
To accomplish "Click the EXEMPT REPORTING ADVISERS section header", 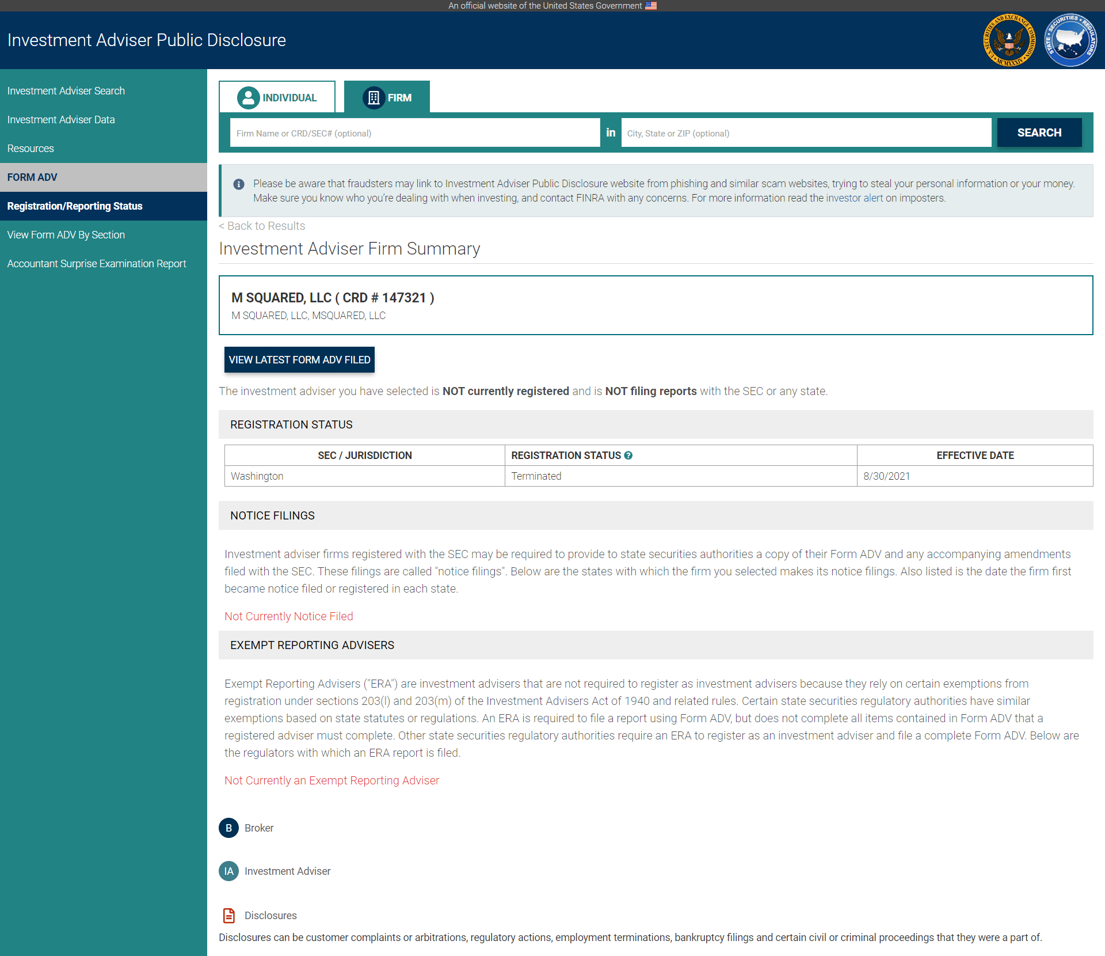I will (656, 645).
